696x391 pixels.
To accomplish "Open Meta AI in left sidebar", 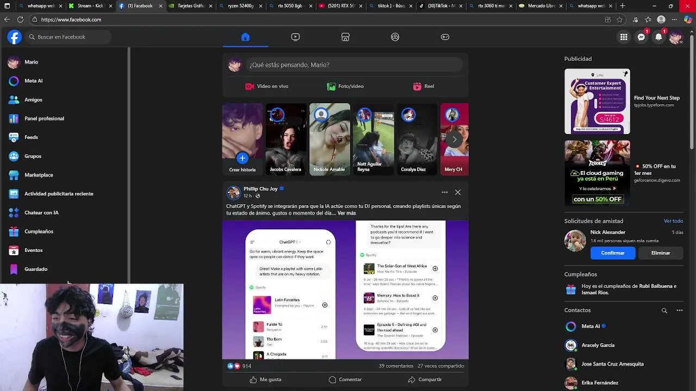I will pyautogui.click(x=65, y=81).
